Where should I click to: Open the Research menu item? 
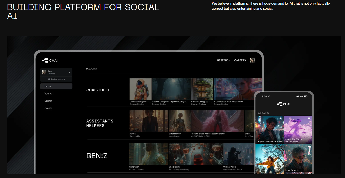point(224,60)
